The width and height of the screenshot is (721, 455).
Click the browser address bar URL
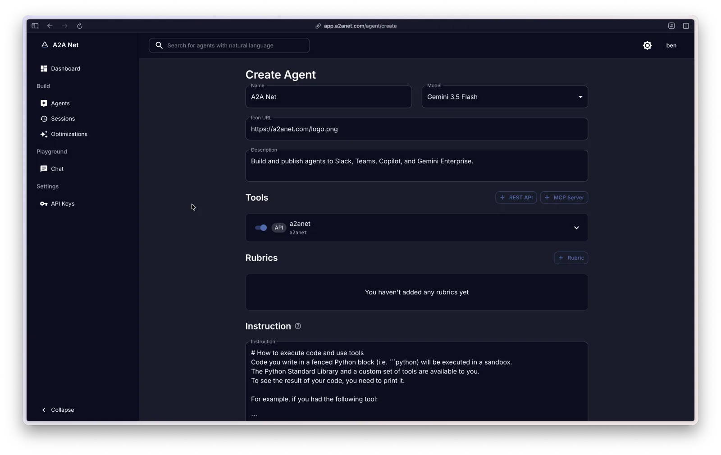pyautogui.click(x=360, y=26)
